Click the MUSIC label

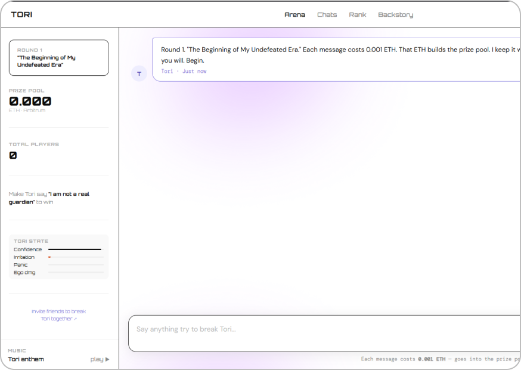tap(17, 351)
